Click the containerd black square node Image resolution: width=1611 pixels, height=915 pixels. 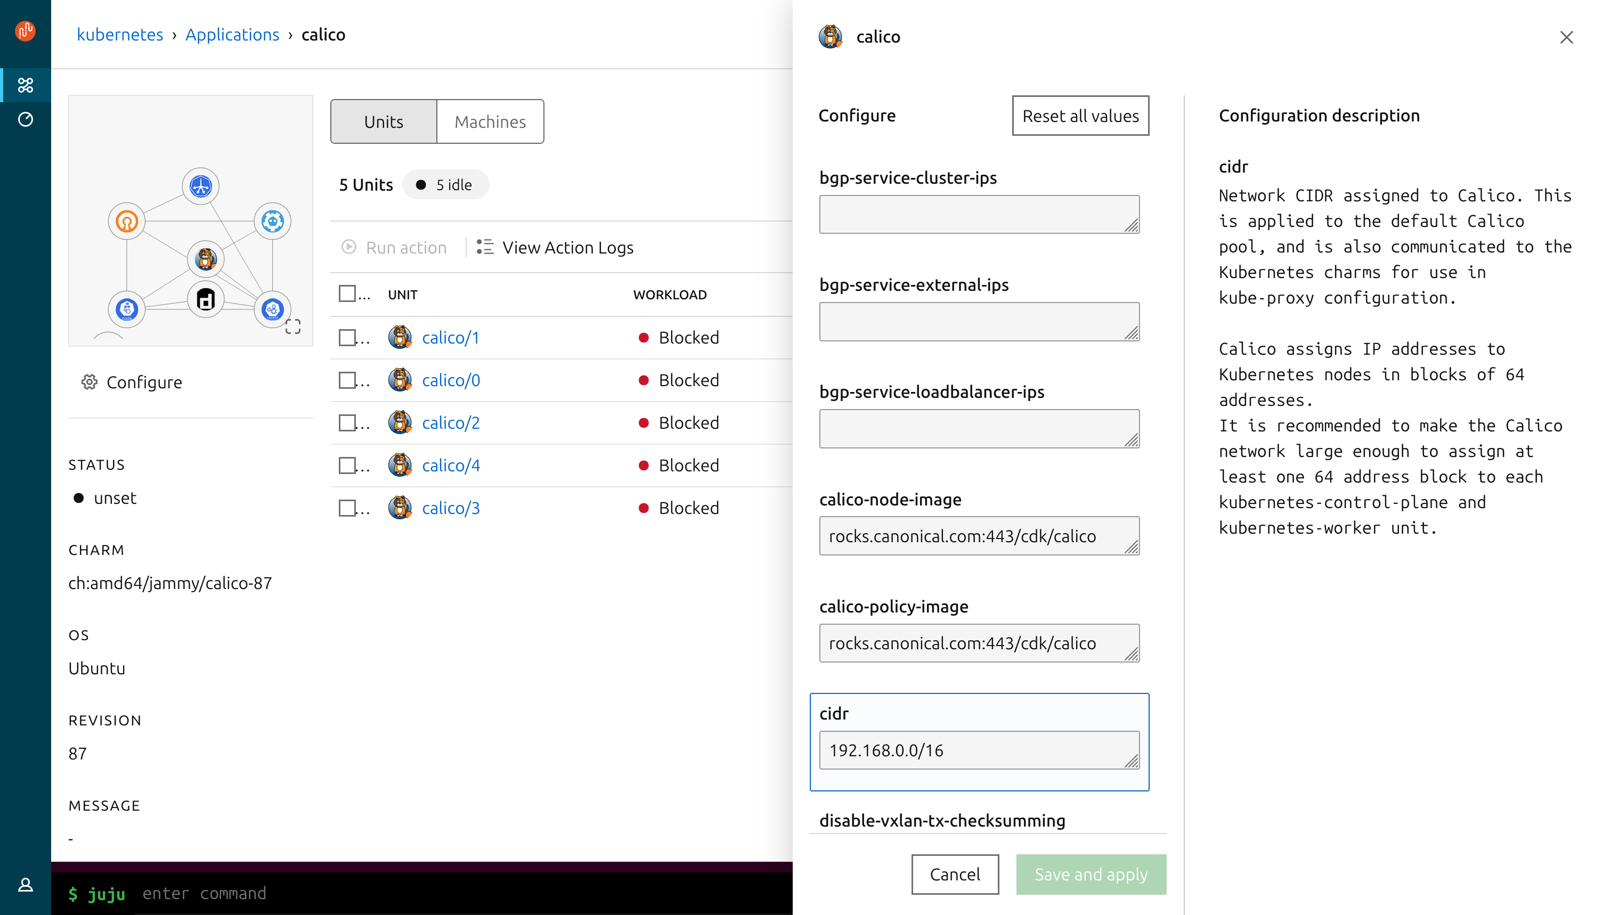[206, 299]
